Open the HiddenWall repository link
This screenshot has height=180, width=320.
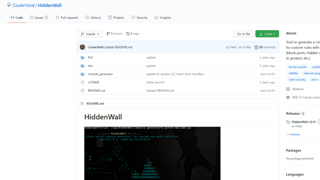click(x=50, y=5)
